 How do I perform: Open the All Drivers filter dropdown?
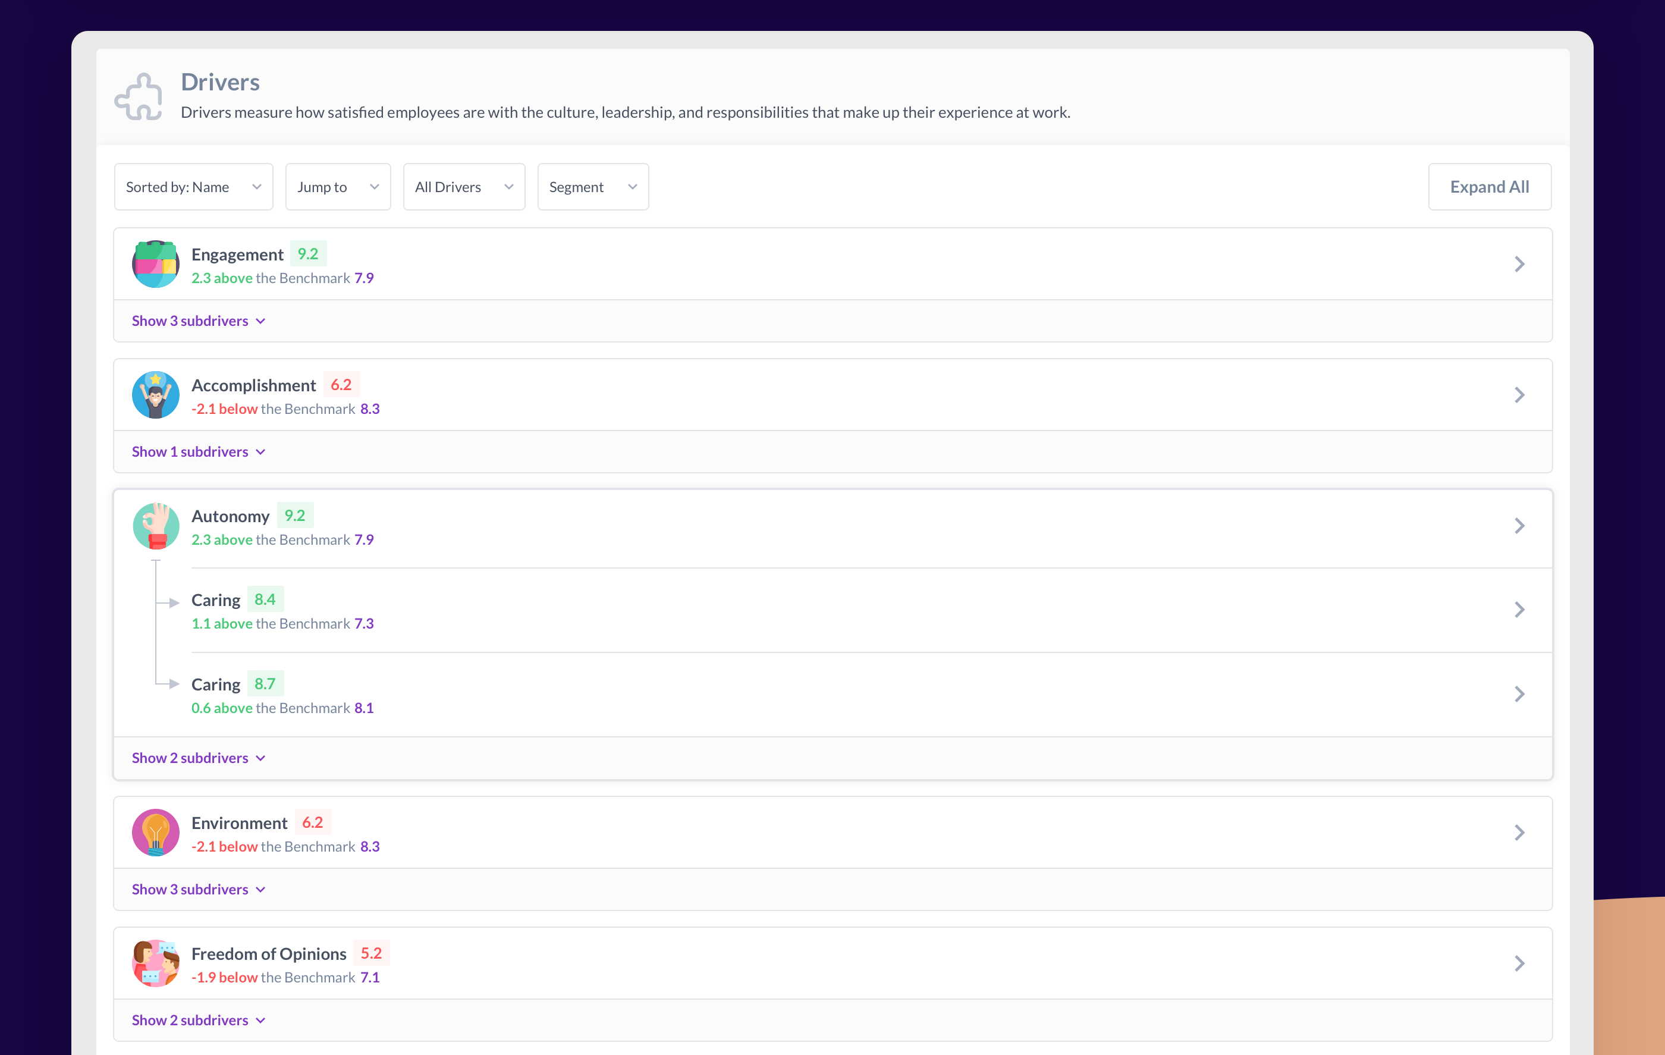tap(464, 187)
